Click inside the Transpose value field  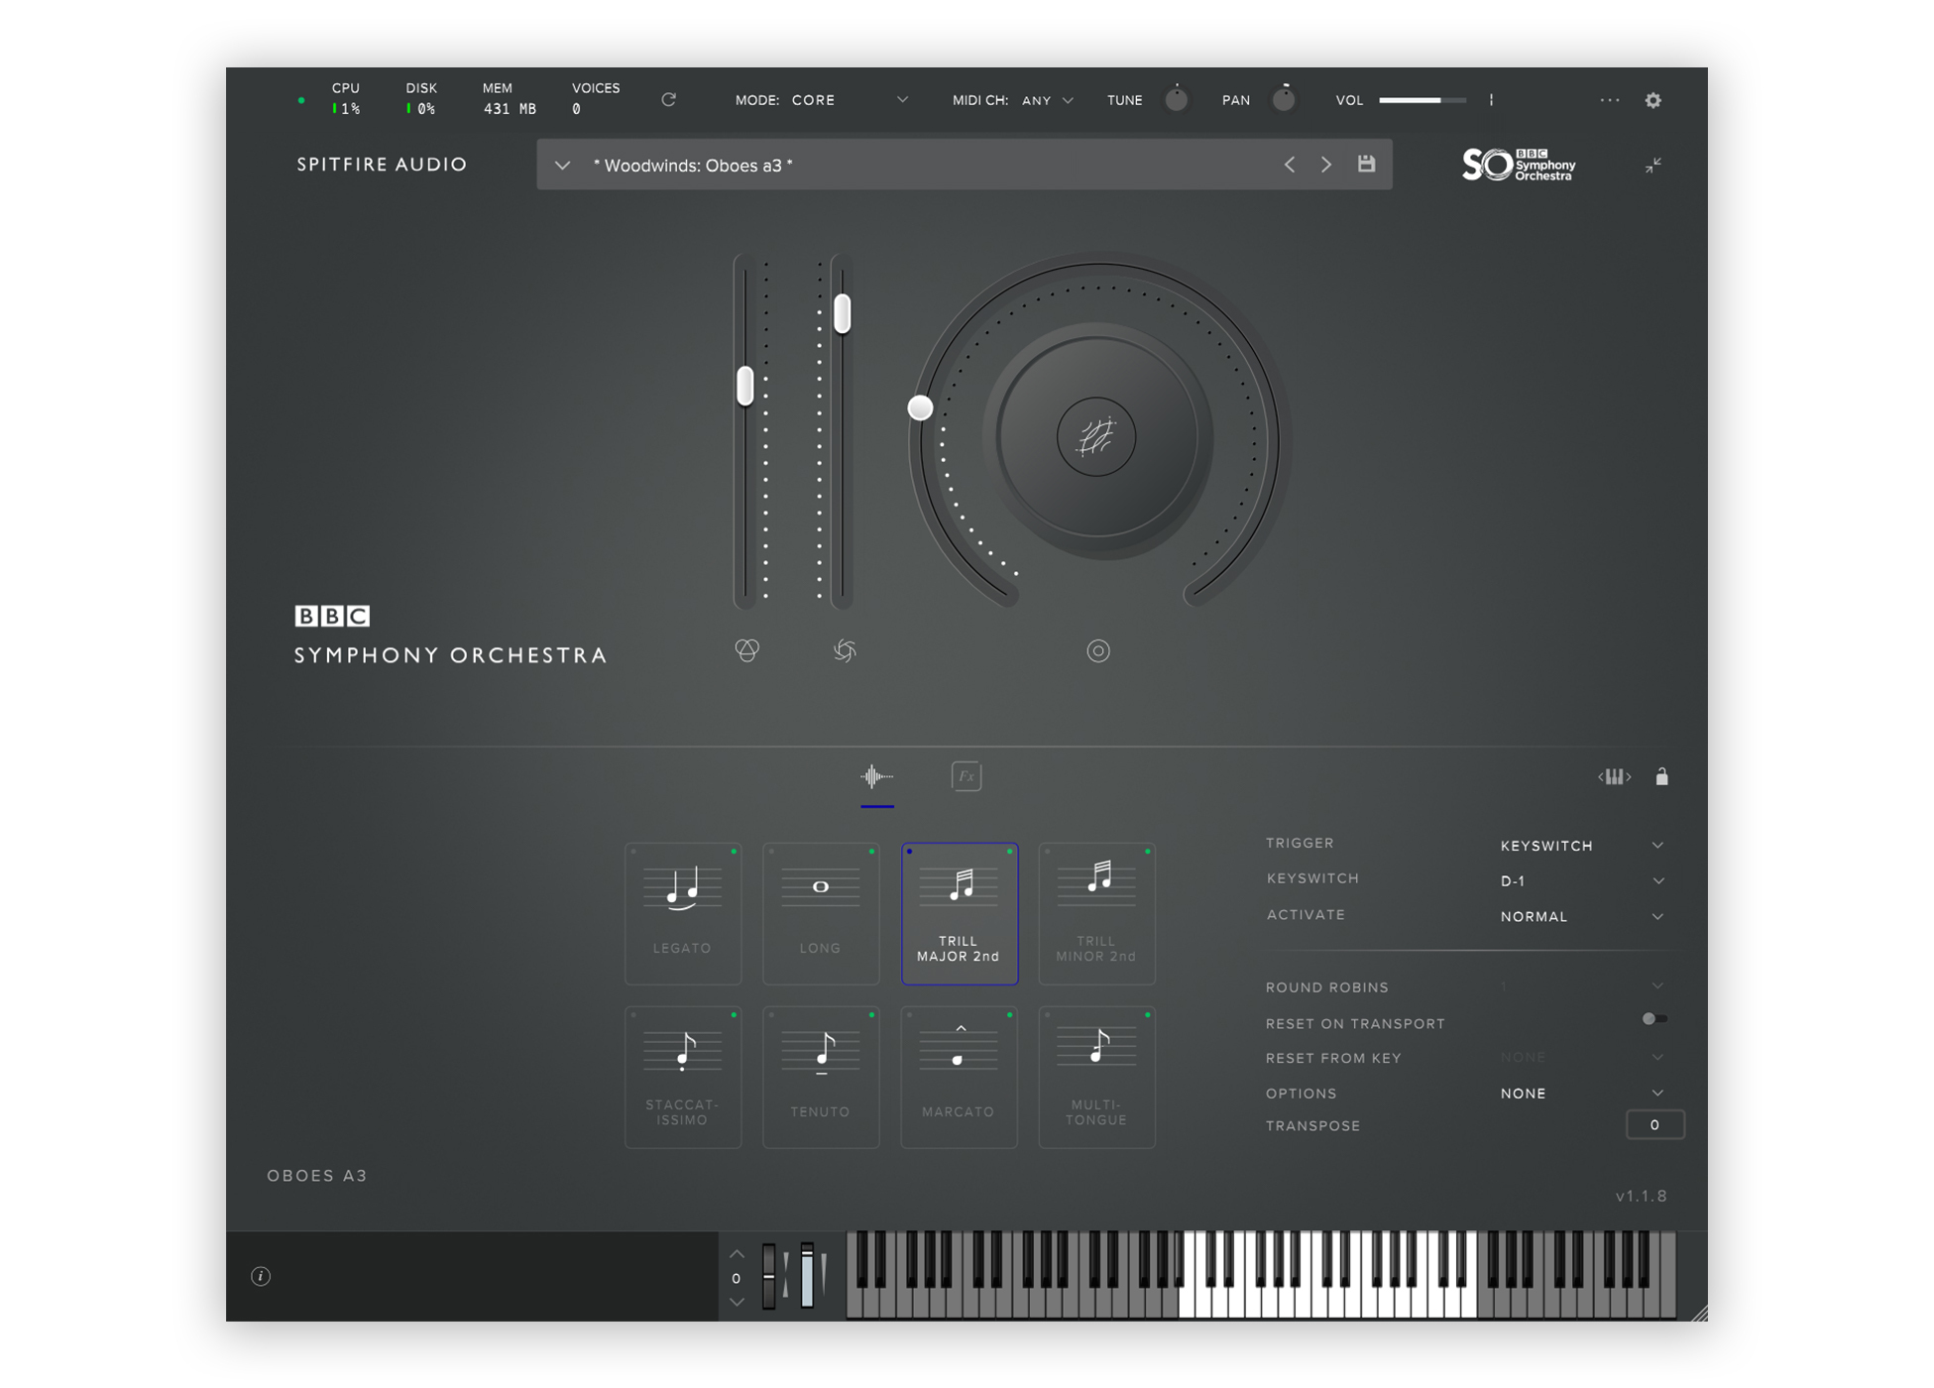coord(1654,1125)
